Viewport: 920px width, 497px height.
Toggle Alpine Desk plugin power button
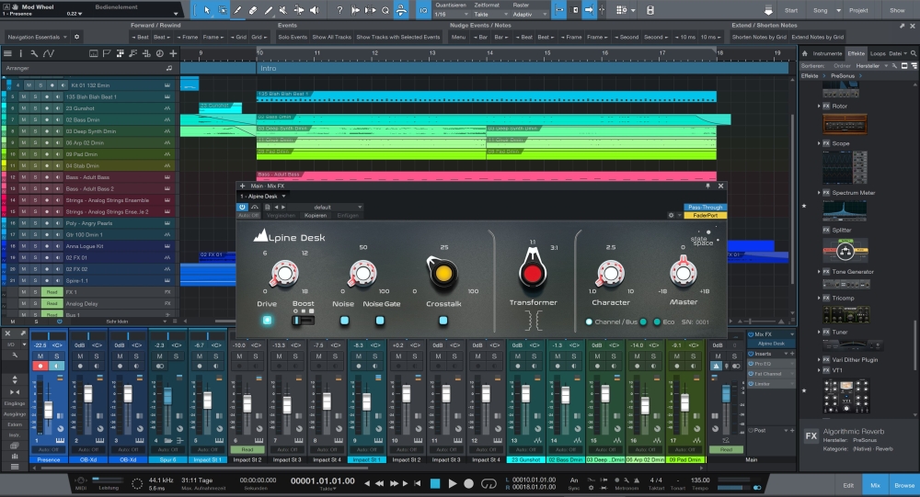[x=242, y=207]
